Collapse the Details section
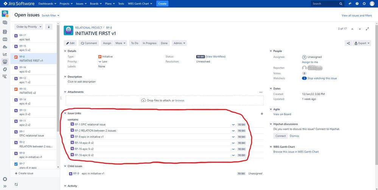 tap(65, 51)
